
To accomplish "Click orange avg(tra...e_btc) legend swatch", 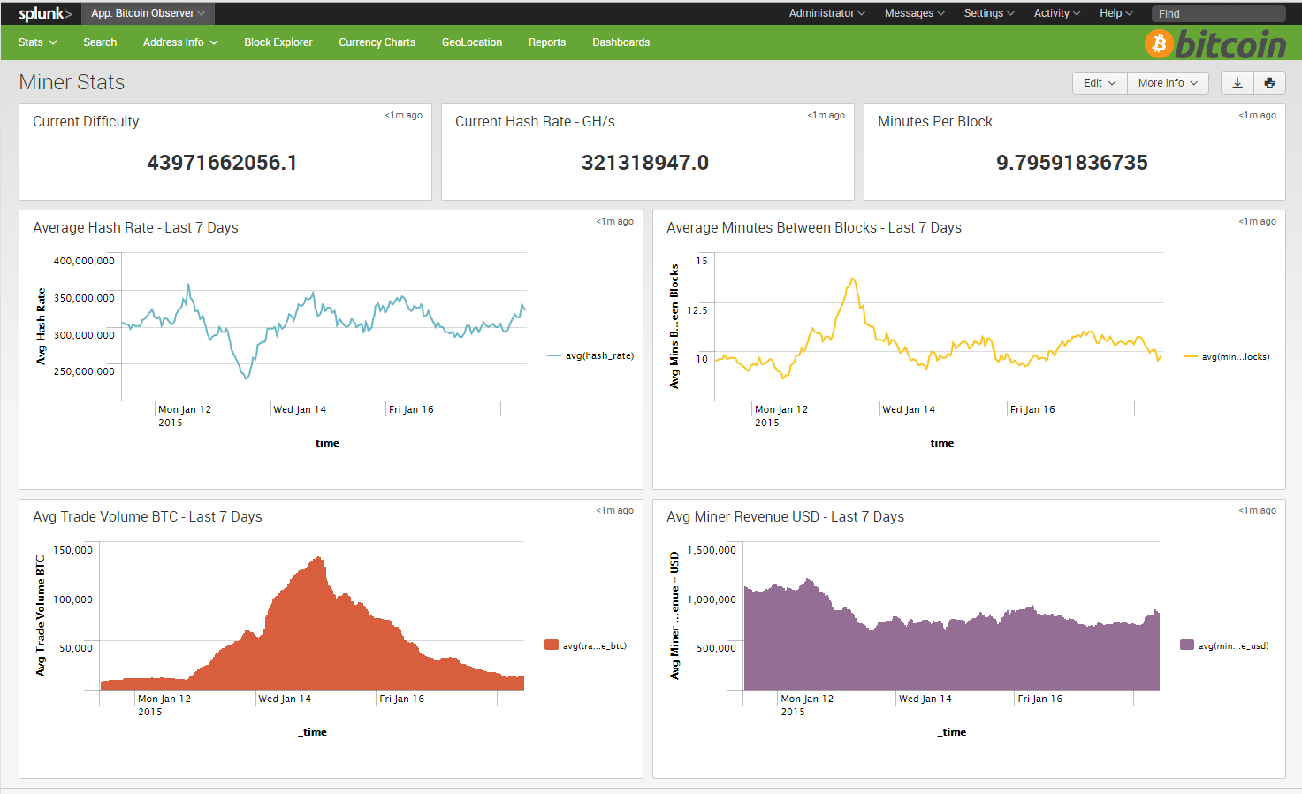I will click(x=552, y=645).
